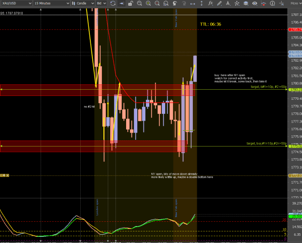The height and width of the screenshot is (243, 302).
Task: Click the gold alert price tag on axis
Action: [x=295, y=175]
